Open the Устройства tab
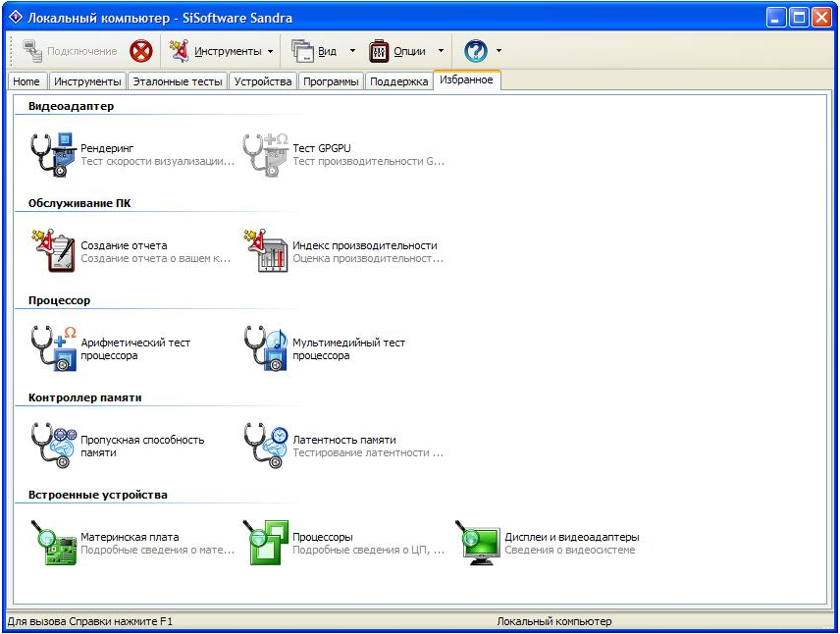Screen dimensions: 840x634 (x=263, y=81)
